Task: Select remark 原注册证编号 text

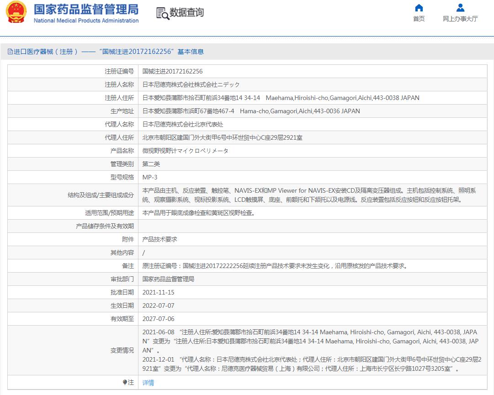Action: [x=276, y=266]
